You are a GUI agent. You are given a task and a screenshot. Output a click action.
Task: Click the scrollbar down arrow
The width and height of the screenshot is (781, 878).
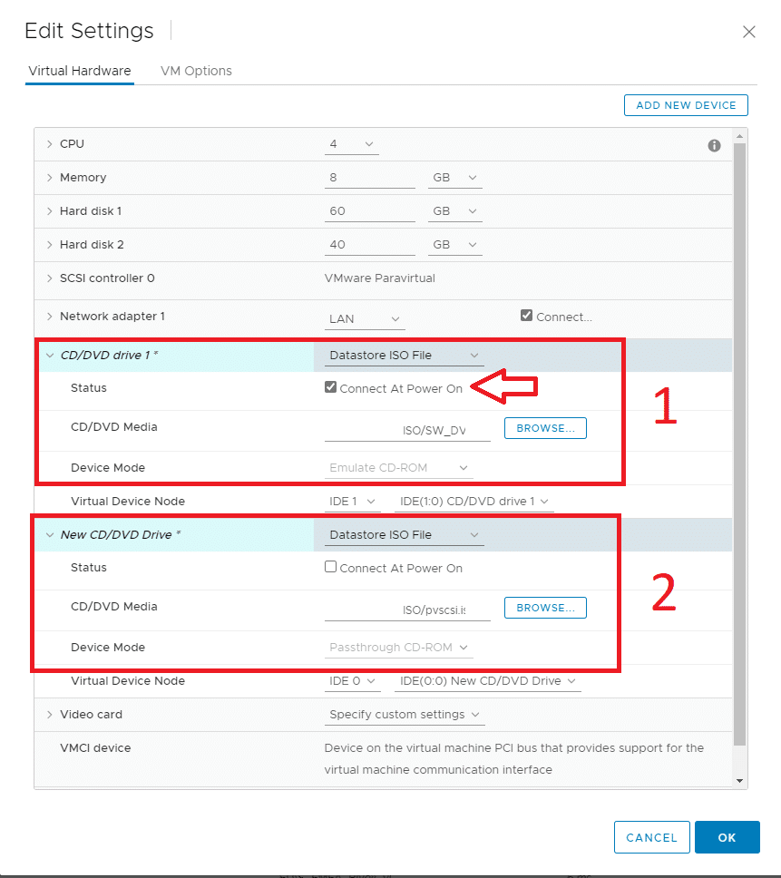point(739,781)
